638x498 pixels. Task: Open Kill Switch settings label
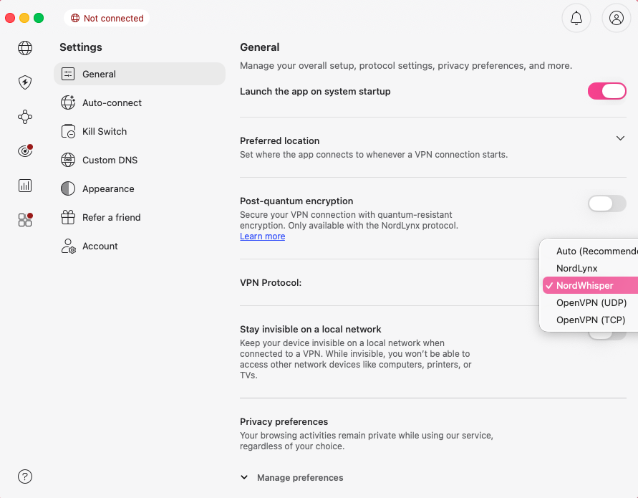(105, 132)
